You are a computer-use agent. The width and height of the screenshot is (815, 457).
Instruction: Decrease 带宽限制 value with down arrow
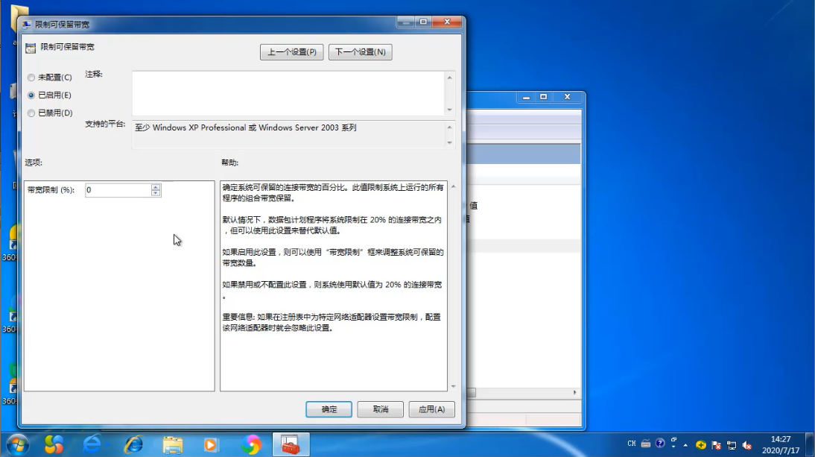click(x=156, y=194)
